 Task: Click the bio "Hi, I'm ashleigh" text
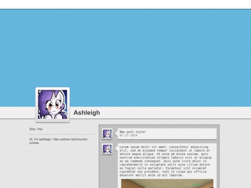(x=58, y=141)
